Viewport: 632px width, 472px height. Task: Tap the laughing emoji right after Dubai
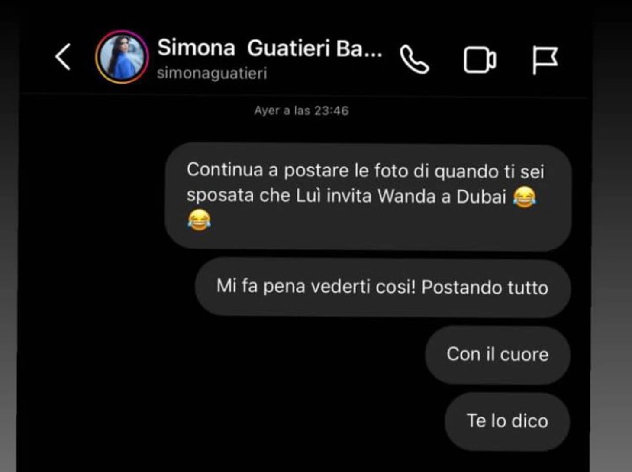pos(525,197)
